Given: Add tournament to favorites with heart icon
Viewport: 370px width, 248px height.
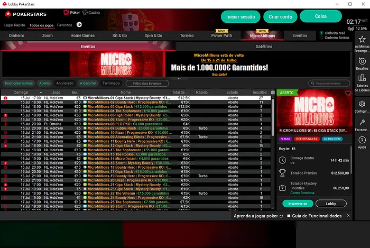Looking at the screenshot, I should click(x=348, y=93).
